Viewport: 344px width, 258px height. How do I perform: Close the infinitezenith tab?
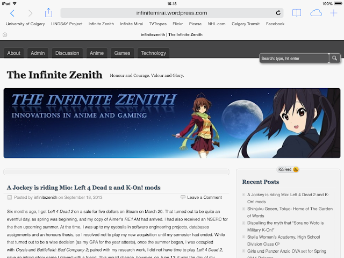(x=5, y=34)
